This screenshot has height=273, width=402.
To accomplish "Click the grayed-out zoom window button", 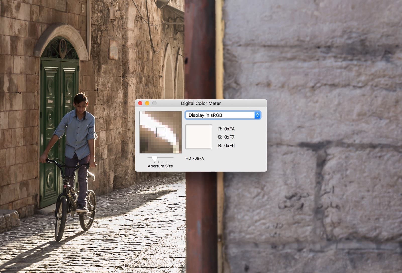I will (154, 103).
